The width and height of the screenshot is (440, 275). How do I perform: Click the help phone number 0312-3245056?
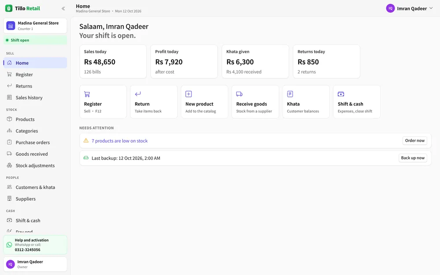pyautogui.click(x=27, y=250)
